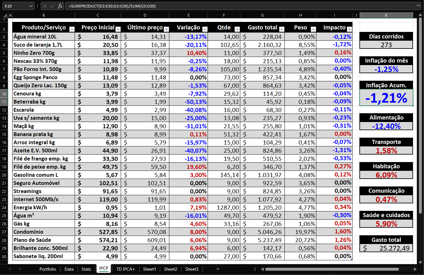Select the Transporte value "1,58%"
The height and width of the screenshot is (275, 424).
pos(386,150)
